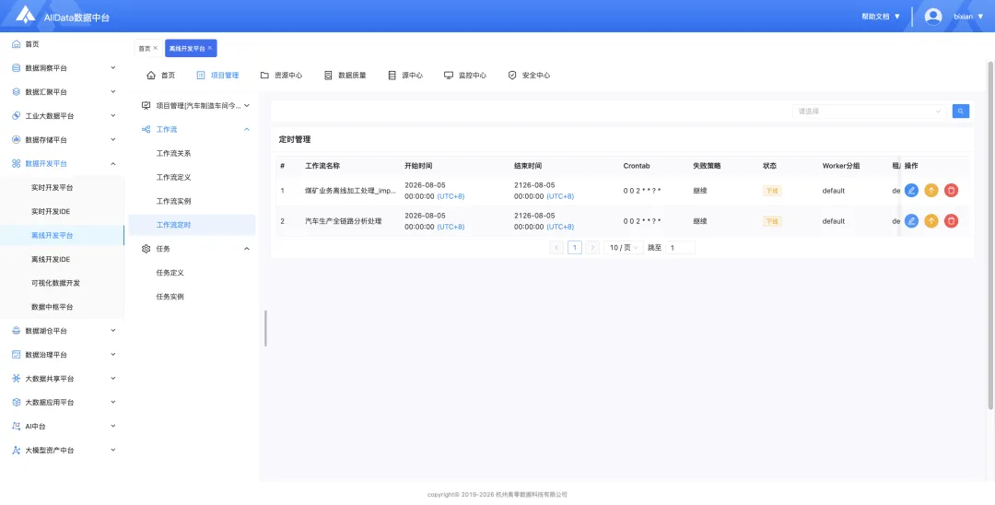Focus the 跳至 page jump input
Image resolution: width=995 pixels, height=505 pixels.
pos(680,247)
